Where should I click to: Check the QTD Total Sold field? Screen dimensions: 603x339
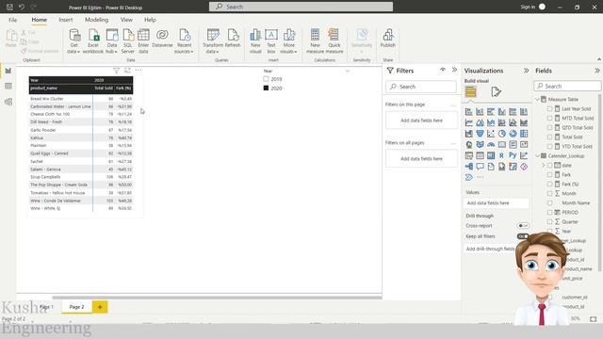pos(549,128)
